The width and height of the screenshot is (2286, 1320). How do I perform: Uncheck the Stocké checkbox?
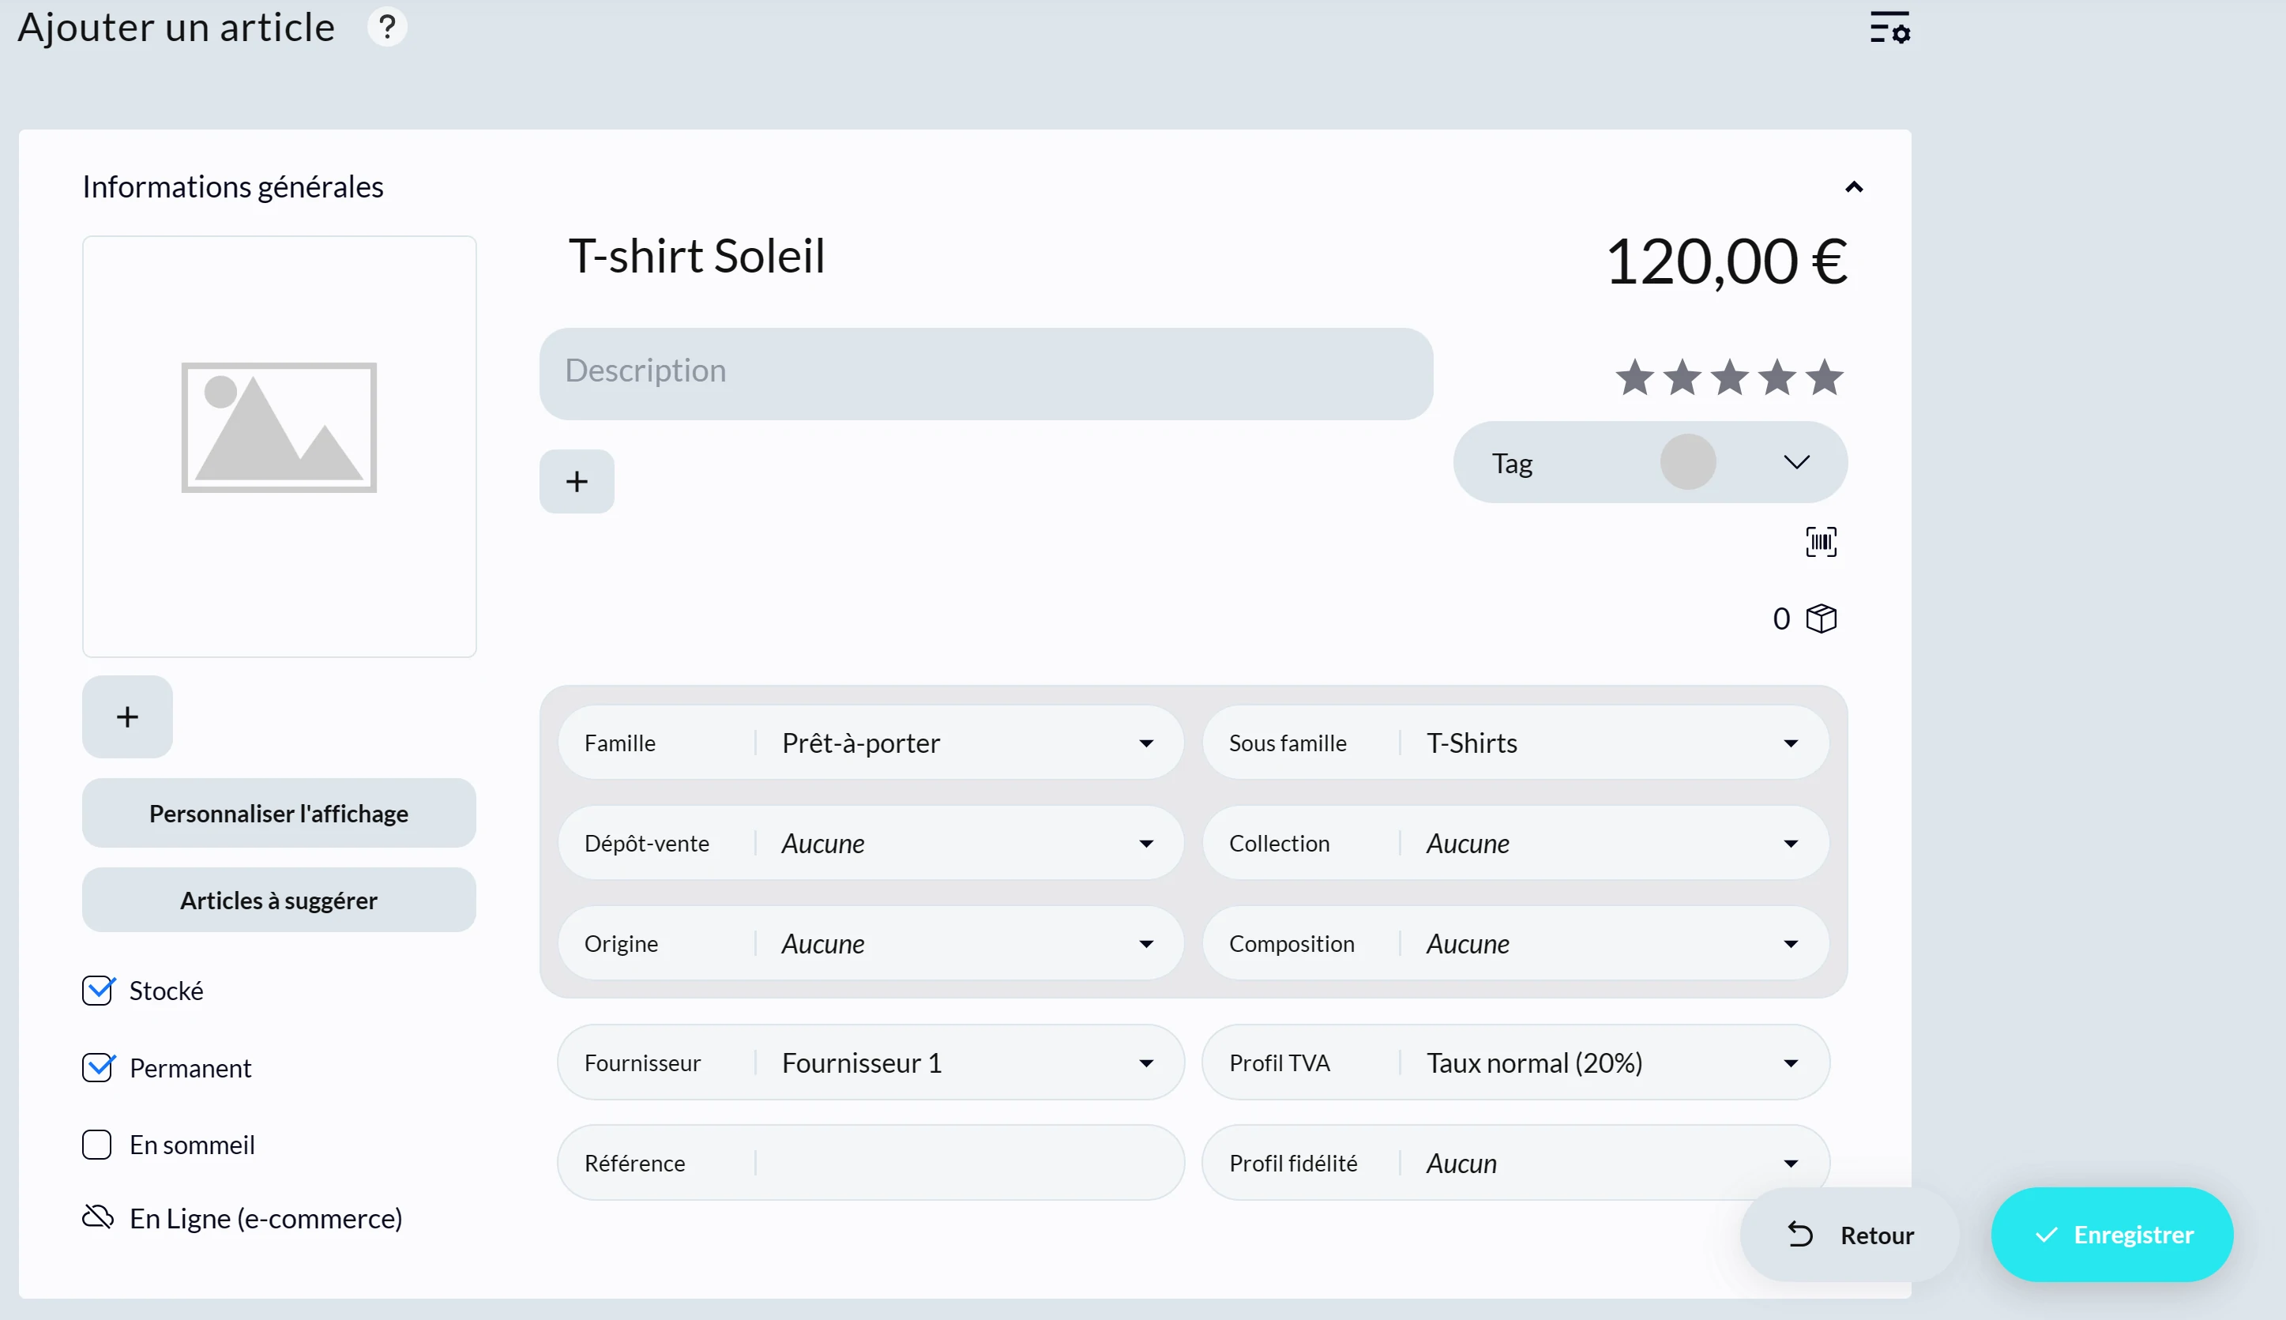pyautogui.click(x=98, y=990)
